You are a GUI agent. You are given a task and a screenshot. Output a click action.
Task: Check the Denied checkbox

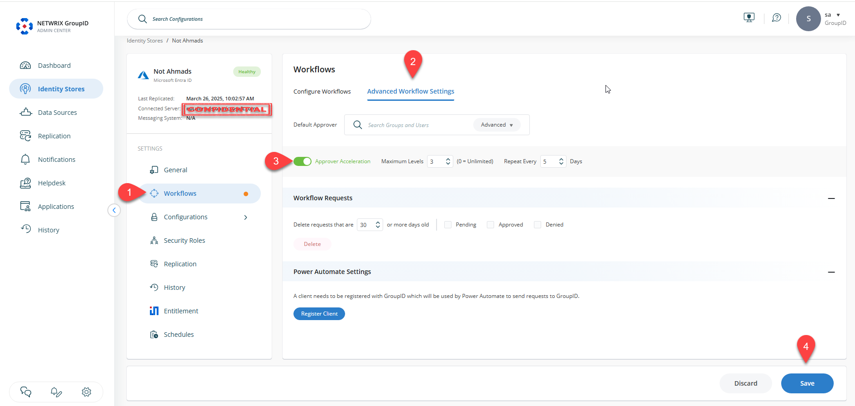(x=538, y=225)
